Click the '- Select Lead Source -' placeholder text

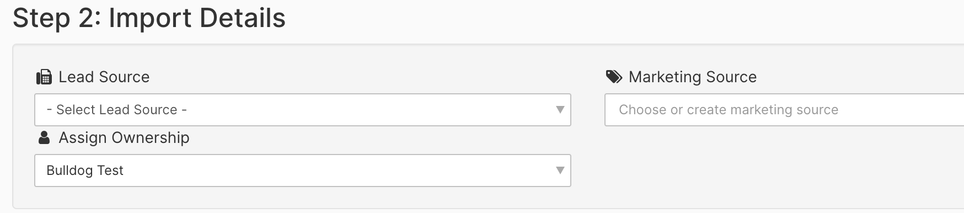point(117,110)
